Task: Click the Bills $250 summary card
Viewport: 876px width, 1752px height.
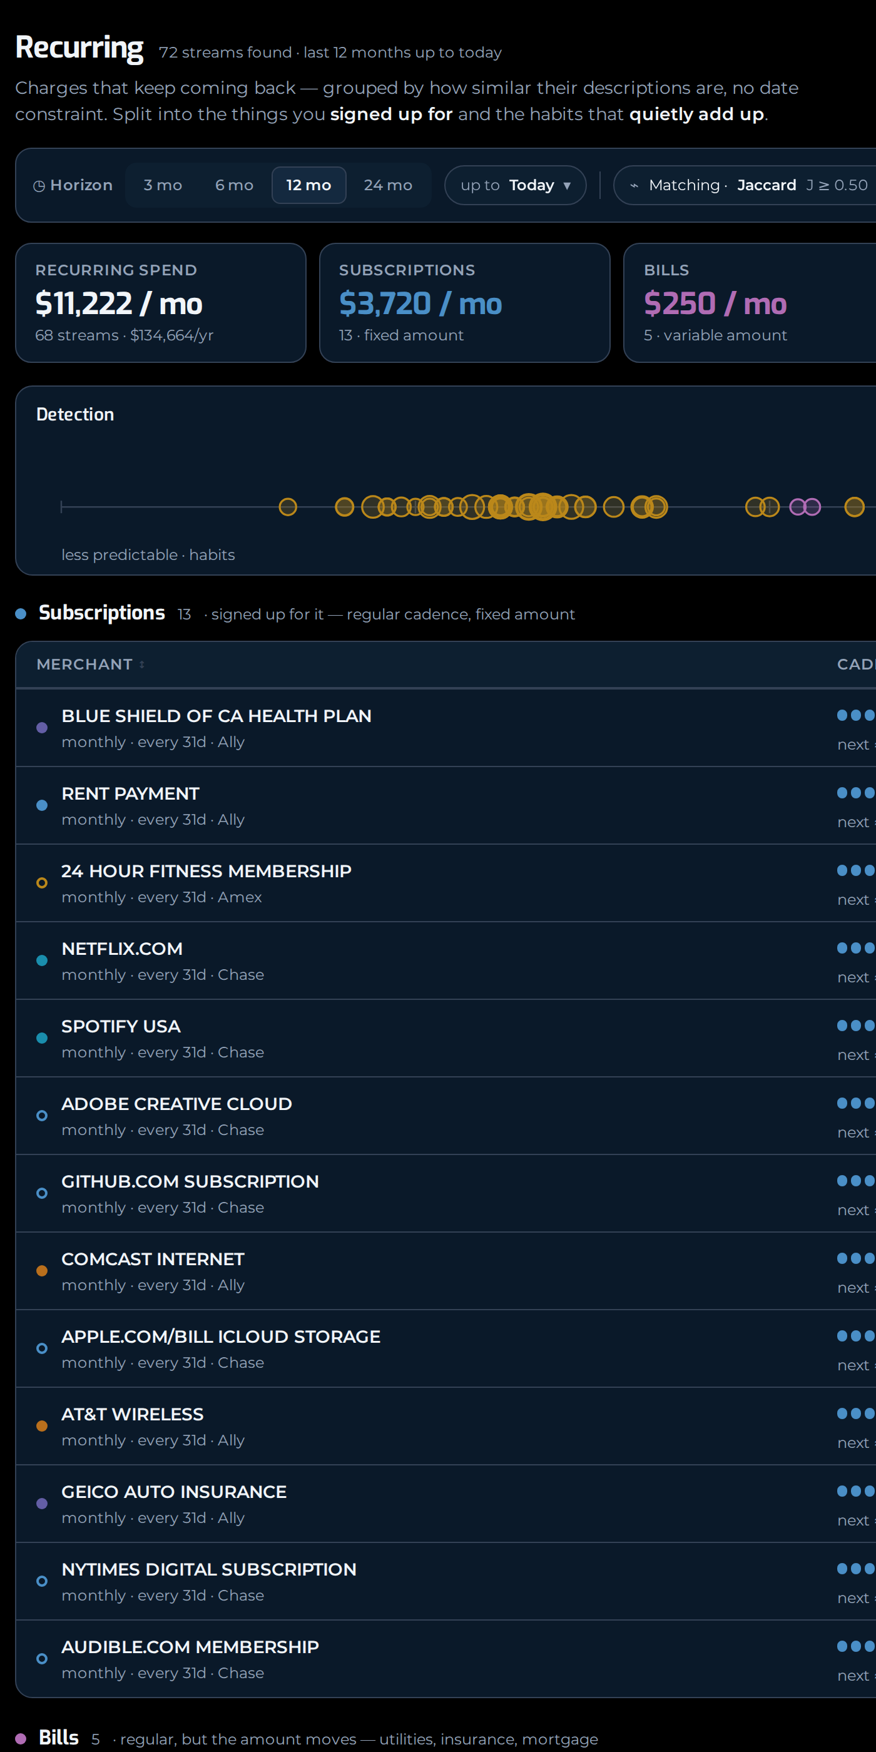Action: 750,303
